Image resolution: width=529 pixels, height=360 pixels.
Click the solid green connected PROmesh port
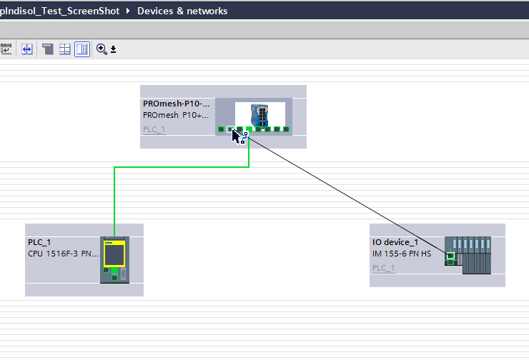249,129
